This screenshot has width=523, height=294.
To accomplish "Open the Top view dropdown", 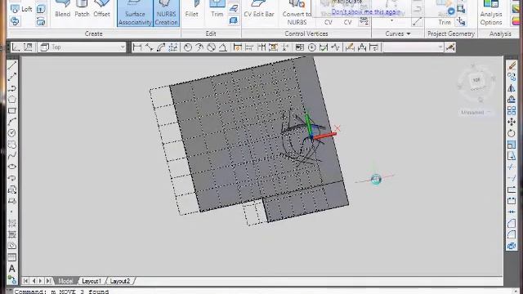I will click(x=83, y=47).
